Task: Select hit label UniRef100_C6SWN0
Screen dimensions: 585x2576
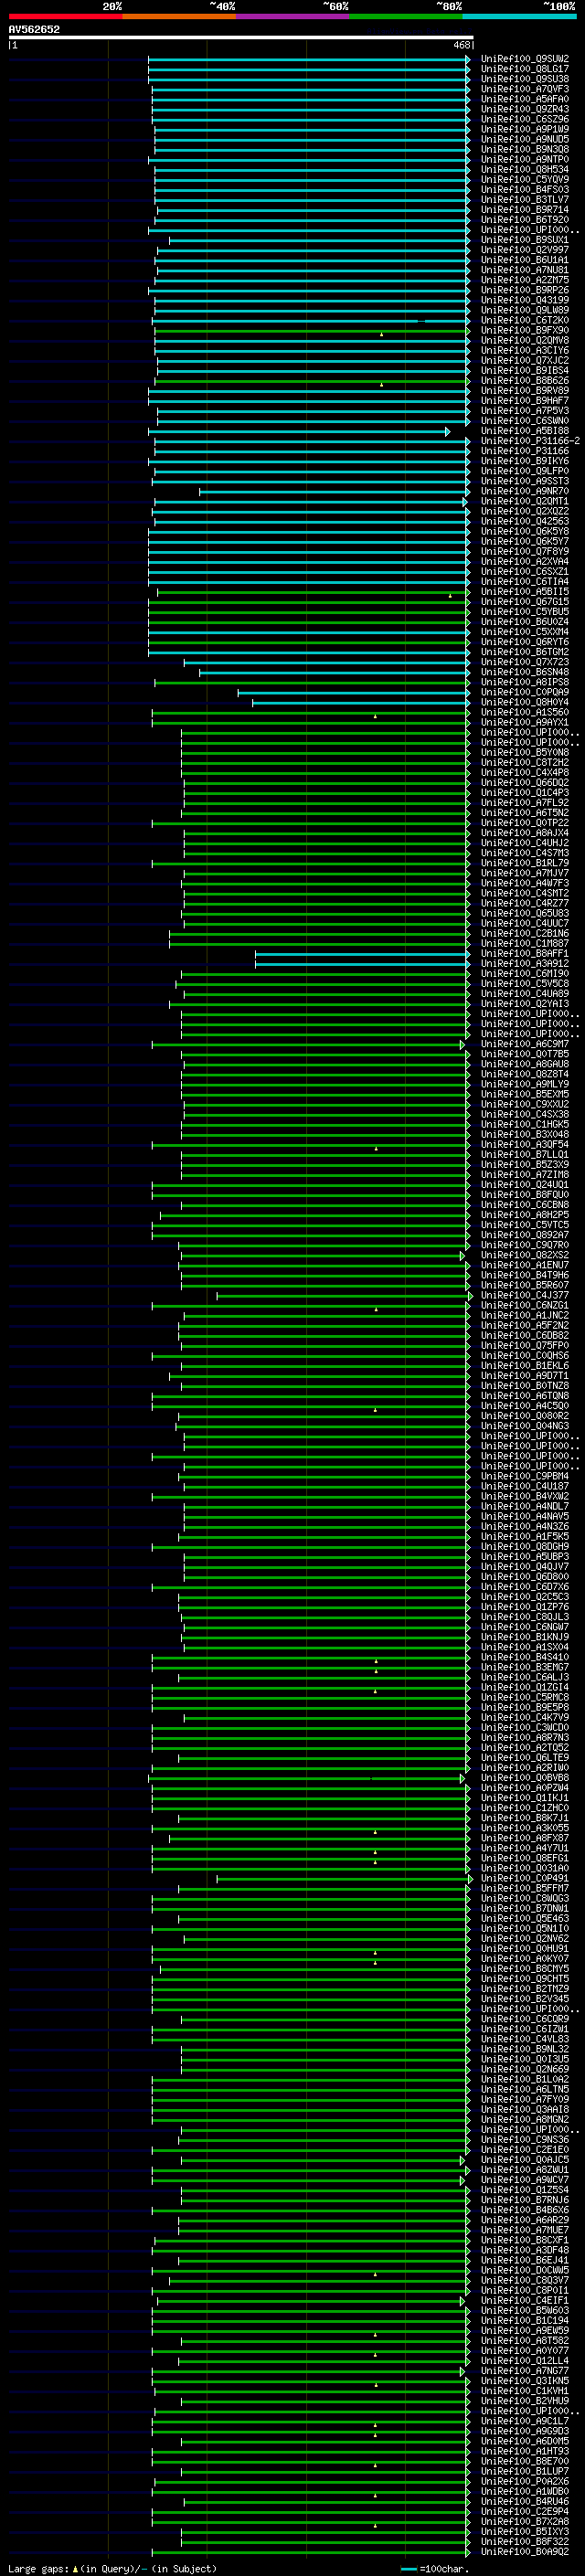Action: pyautogui.click(x=525, y=420)
